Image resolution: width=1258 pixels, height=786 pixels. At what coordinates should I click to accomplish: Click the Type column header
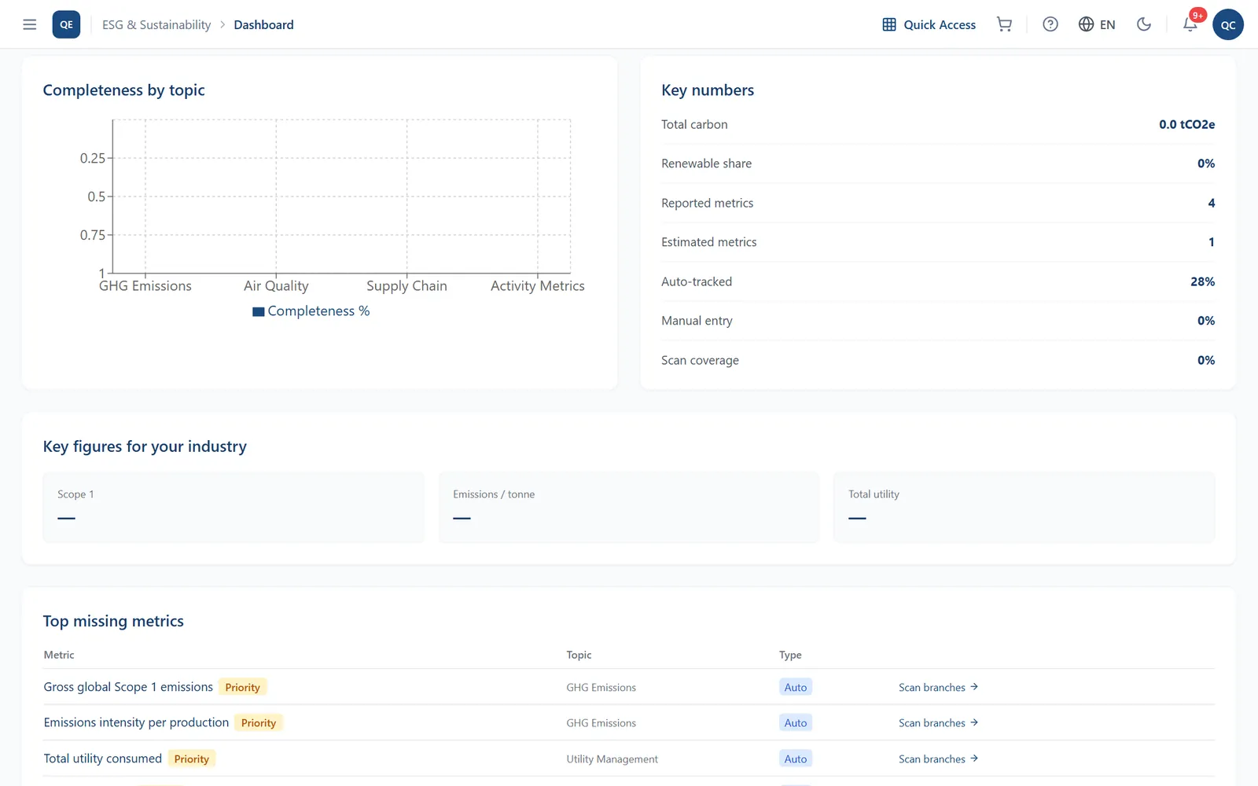coord(790,655)
